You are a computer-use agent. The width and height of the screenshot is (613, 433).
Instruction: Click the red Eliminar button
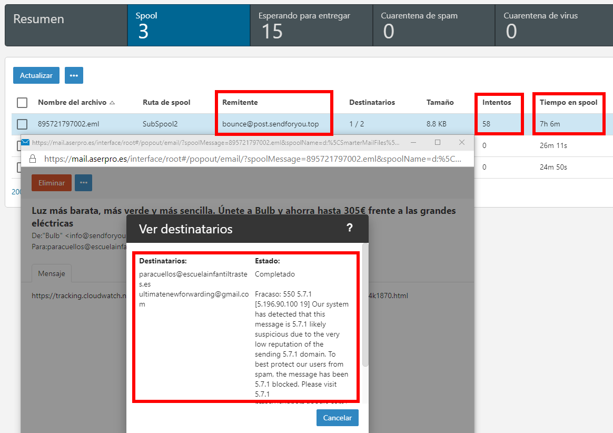[x=51, y=183]
